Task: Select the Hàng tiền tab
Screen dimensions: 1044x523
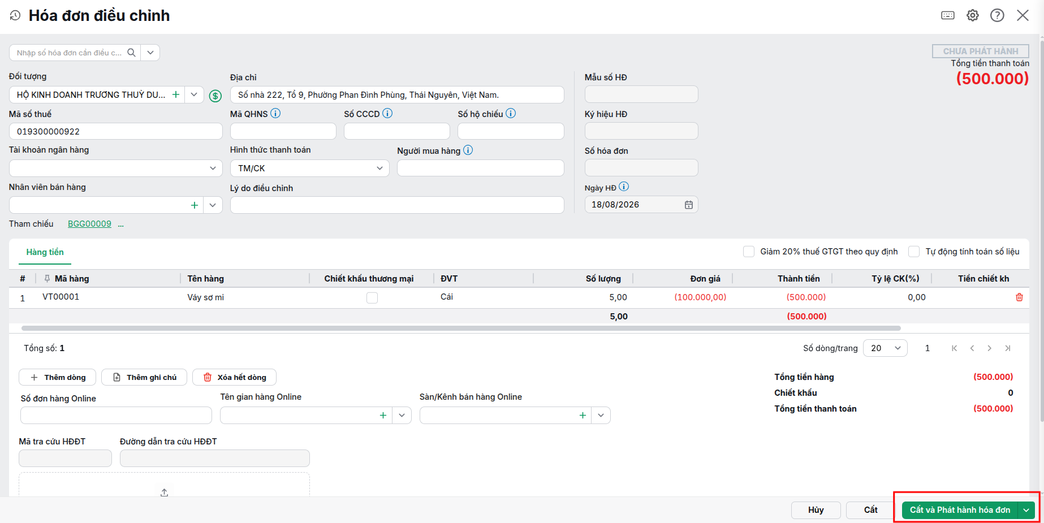Action: [x=45, y=252]
